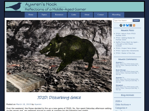Open the boar screenshot featured image
The height and width of the screenshot is (111, 149).
click(x=59, y=56)
